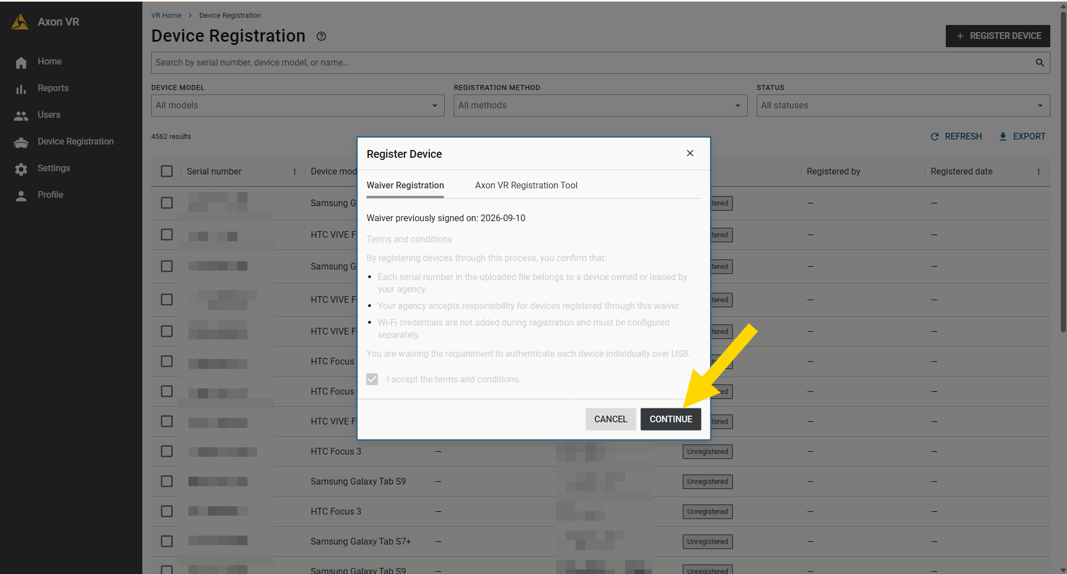This screenshot has width=1067, height=574.
Task: Click the Registered by column header
Action: click(x=833, y=172)
